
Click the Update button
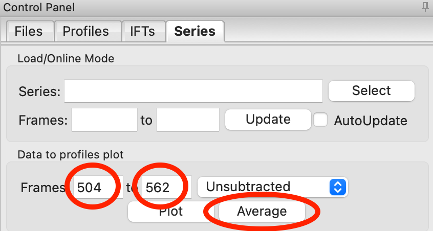[x=268, y=120]
